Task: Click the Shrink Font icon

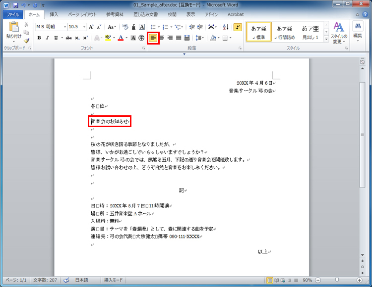Action: pos(99,27)
